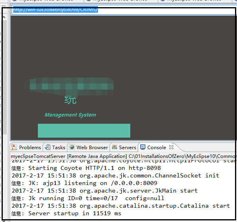237x222 pixels.
Task: Open the Tasks tab
Action: pyautogui.click(x=55, y=147)
